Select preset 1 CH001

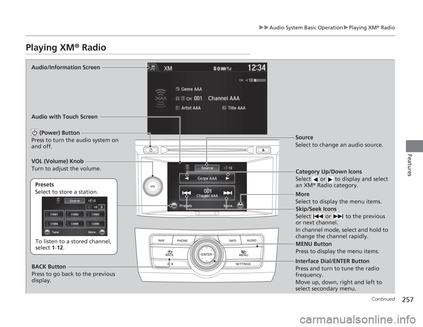[x=54, y=215]
